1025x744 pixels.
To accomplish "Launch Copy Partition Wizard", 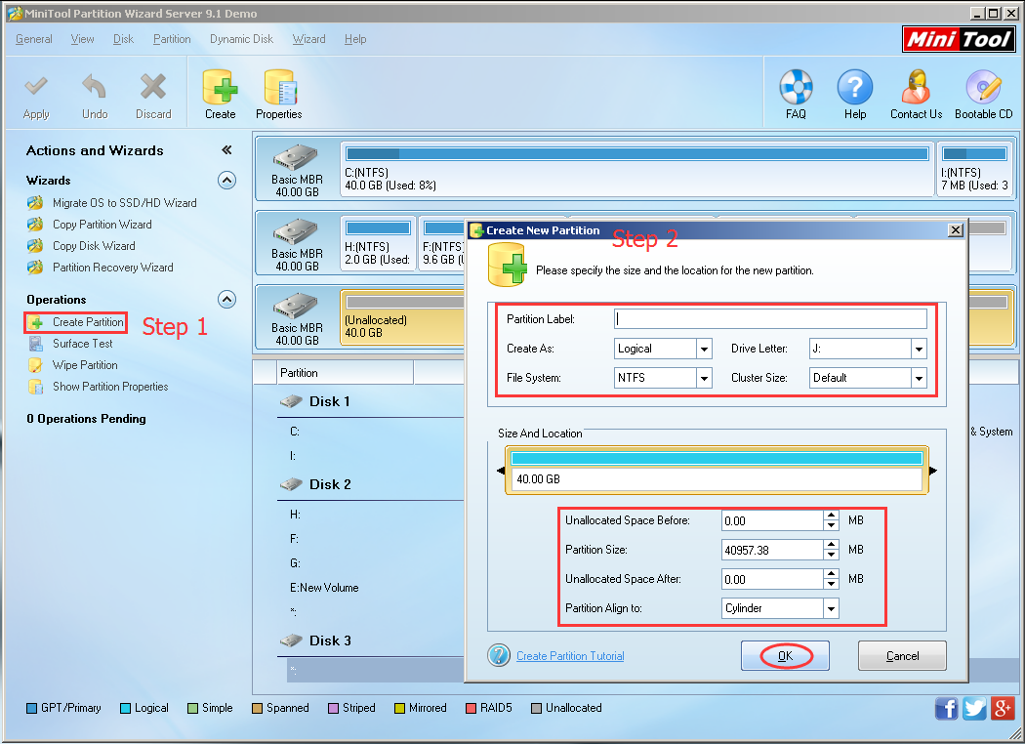I will coord(102,225).
